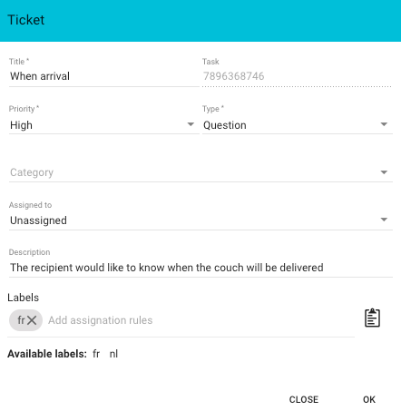The height and width of the screenshot is (411, 401).
Task: Open the Unassigned assignee selector
Action: pos(200,220)
